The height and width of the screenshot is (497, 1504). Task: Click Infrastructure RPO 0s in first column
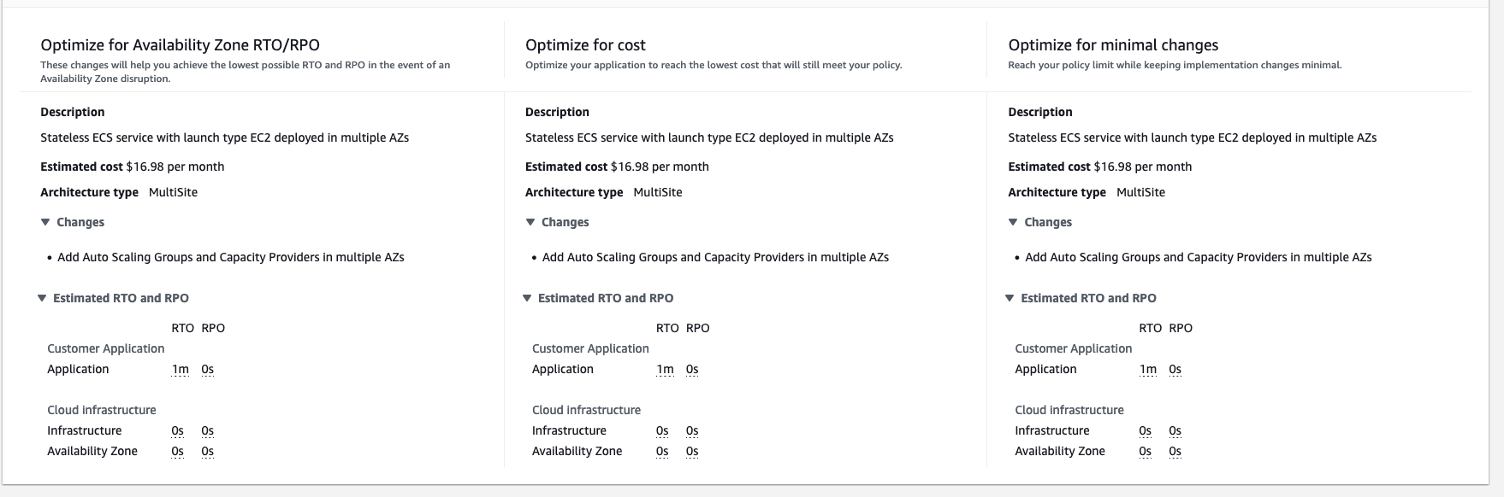207,430
